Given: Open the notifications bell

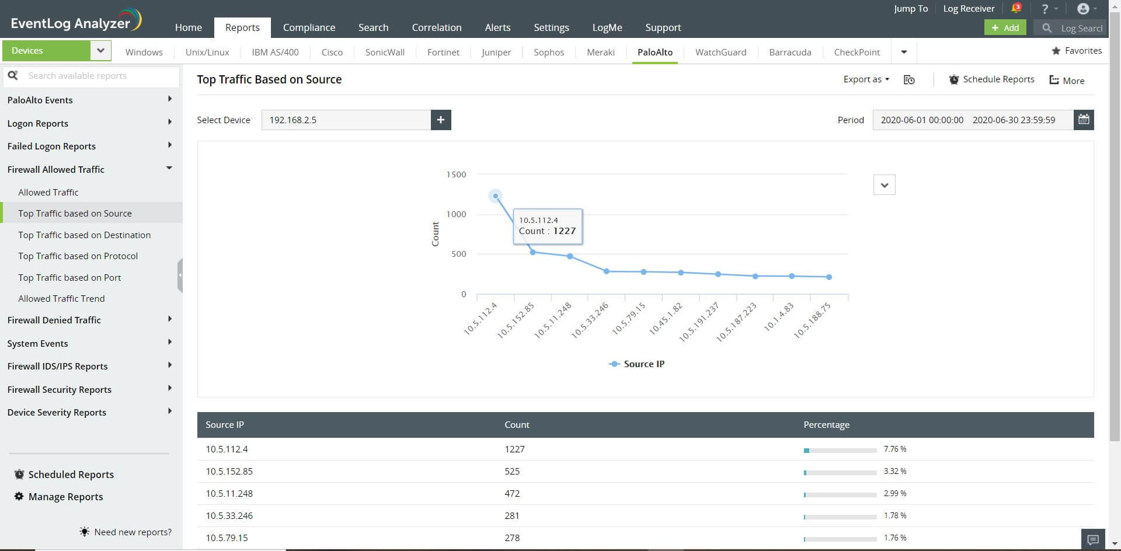Looking at the screenshot, I should [1016, 8].
